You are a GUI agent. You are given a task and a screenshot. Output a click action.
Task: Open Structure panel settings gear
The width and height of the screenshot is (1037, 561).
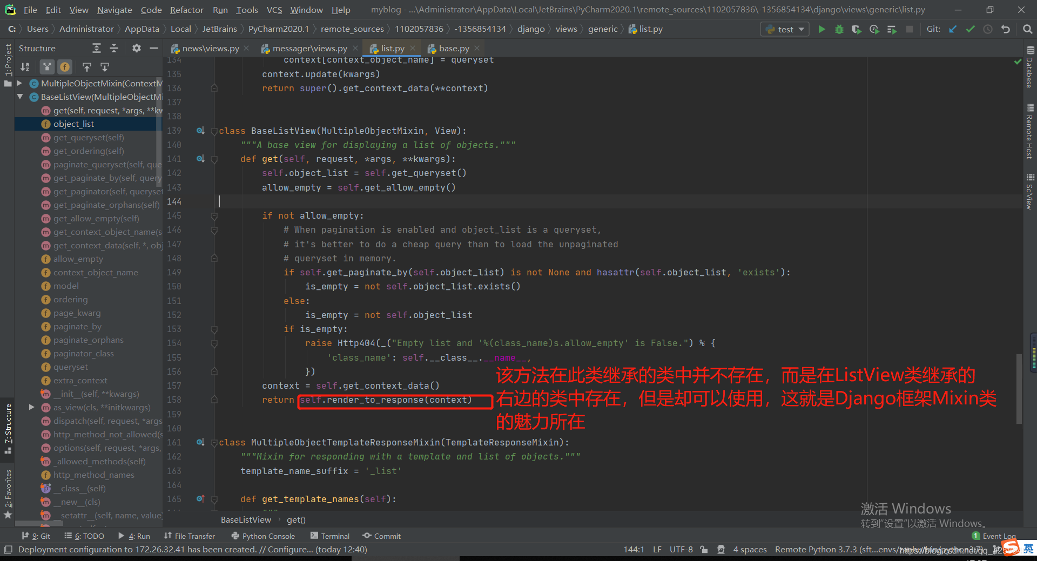(137, 48)
